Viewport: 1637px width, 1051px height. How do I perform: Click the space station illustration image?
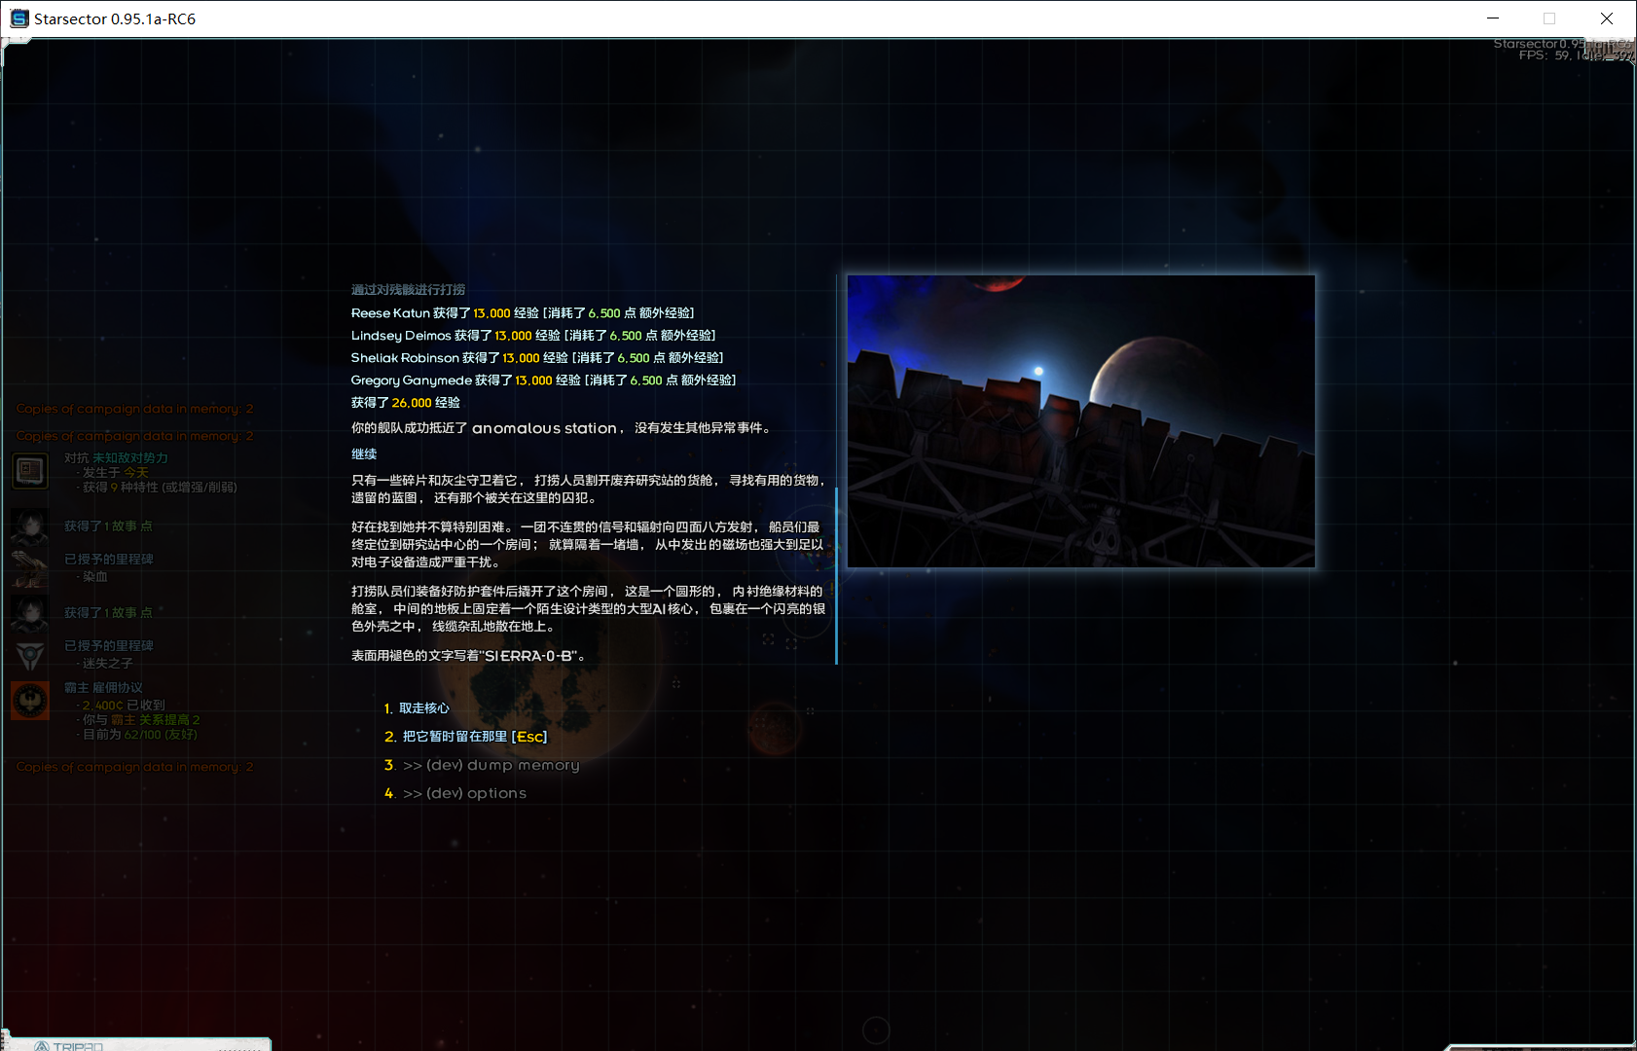pos(1080,421)
